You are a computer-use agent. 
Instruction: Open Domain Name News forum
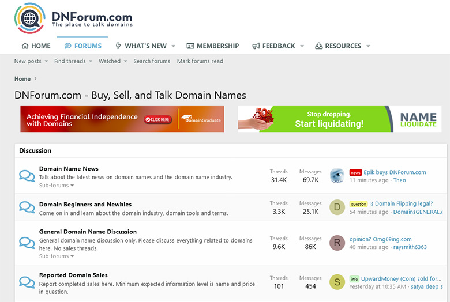pos(69,169)
